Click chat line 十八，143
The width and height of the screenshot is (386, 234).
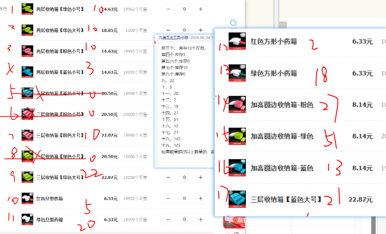click(171, 139)
